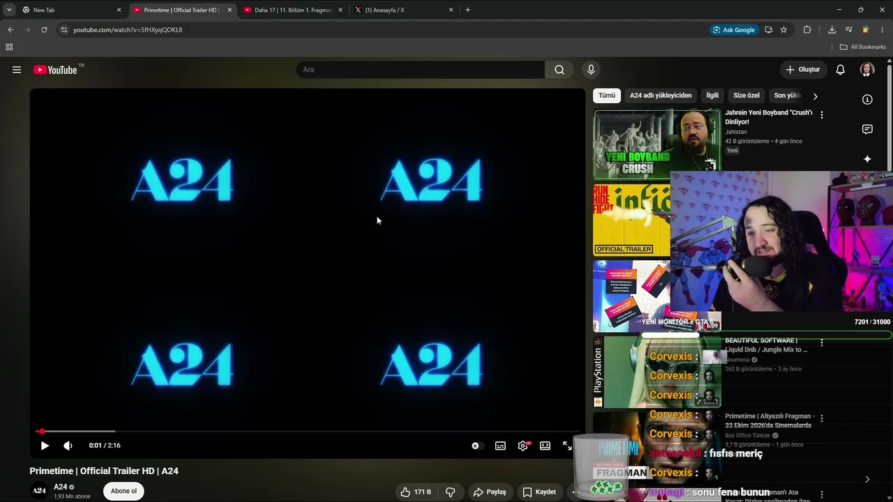
Task: Open the tab search dropdown
Action: tap(9, 10)
